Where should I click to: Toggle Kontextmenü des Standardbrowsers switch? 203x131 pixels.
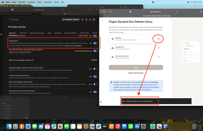(95, 92)
